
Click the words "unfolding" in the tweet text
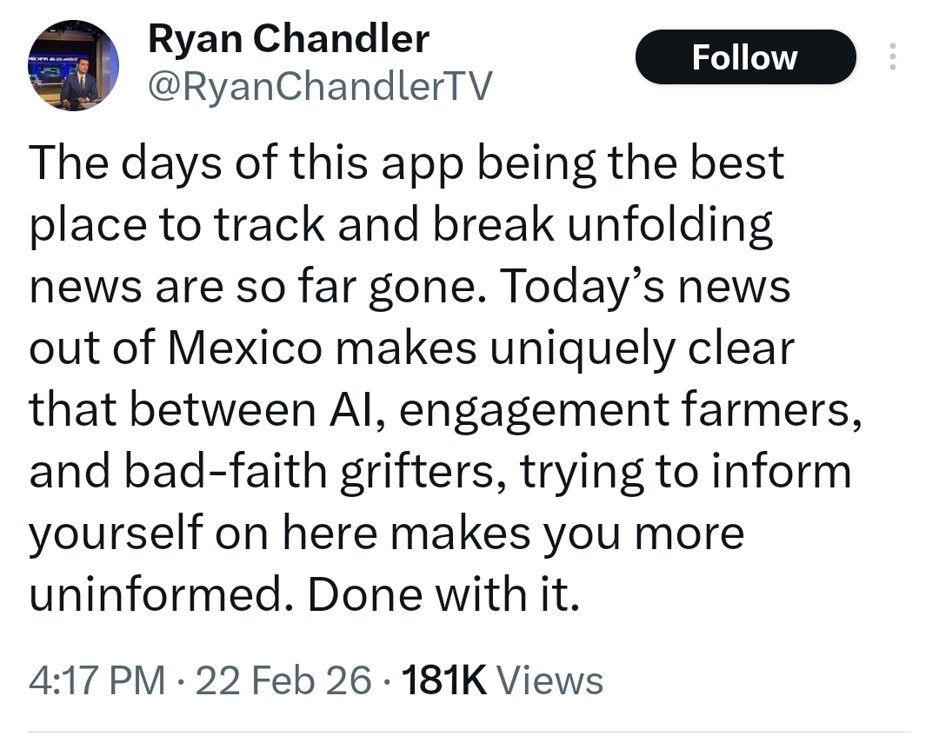click(x=669, y=225)
